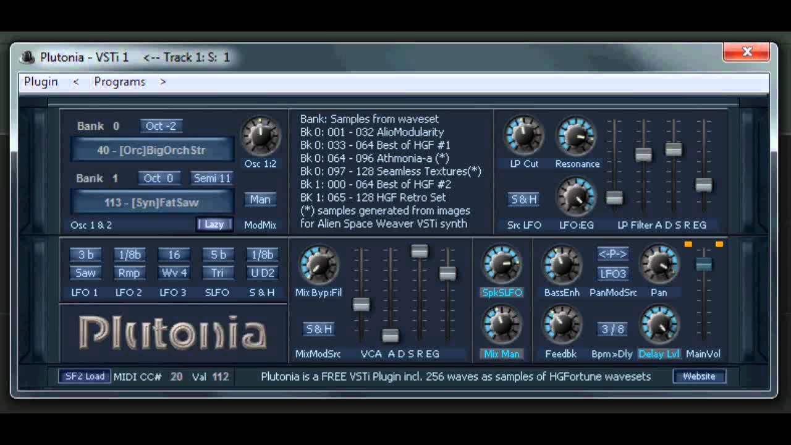This screenshot has height=445, width=791.
Task: Open the S & H U D2 selector
Action: [263, 273]
